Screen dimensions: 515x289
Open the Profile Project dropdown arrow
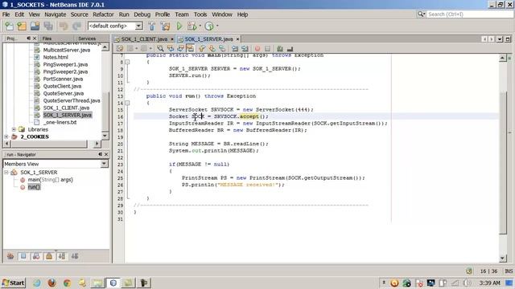tap(217, 26)
